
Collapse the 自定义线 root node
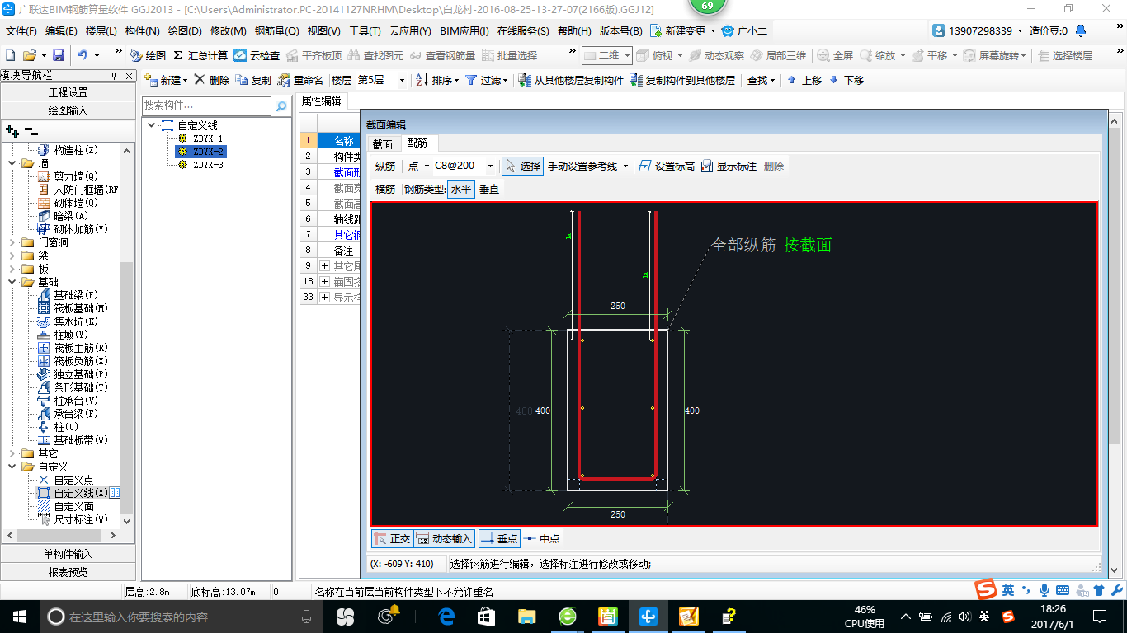tap(152, 125)
